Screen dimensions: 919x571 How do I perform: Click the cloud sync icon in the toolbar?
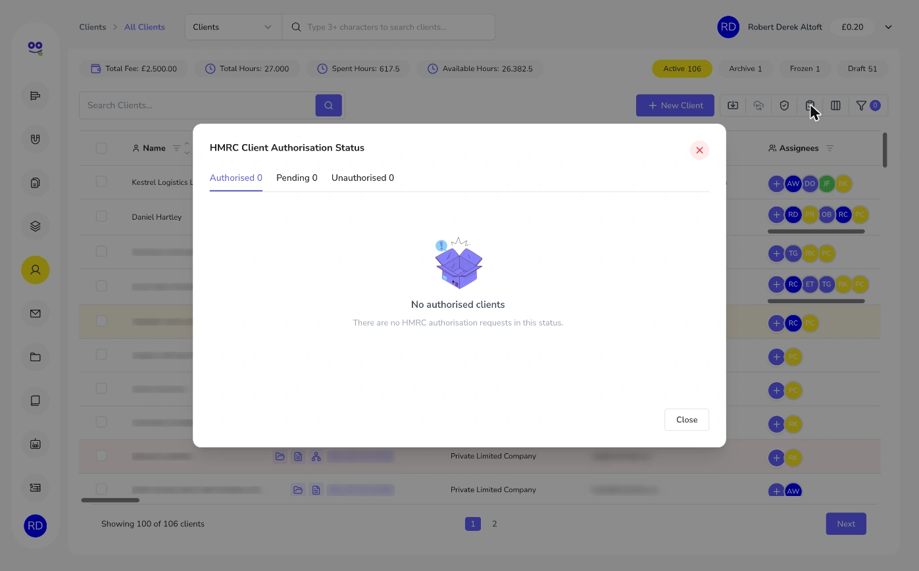click(758, 105)
